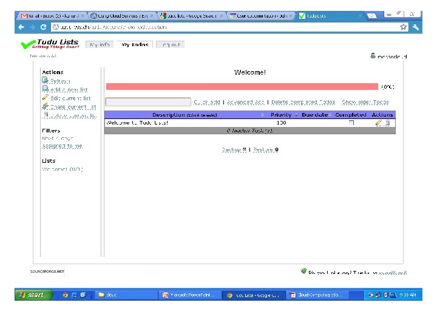Select the Welcome! (0/1) list
The image size is (437, 328).
pyautogui.click(x=63, y=169)
